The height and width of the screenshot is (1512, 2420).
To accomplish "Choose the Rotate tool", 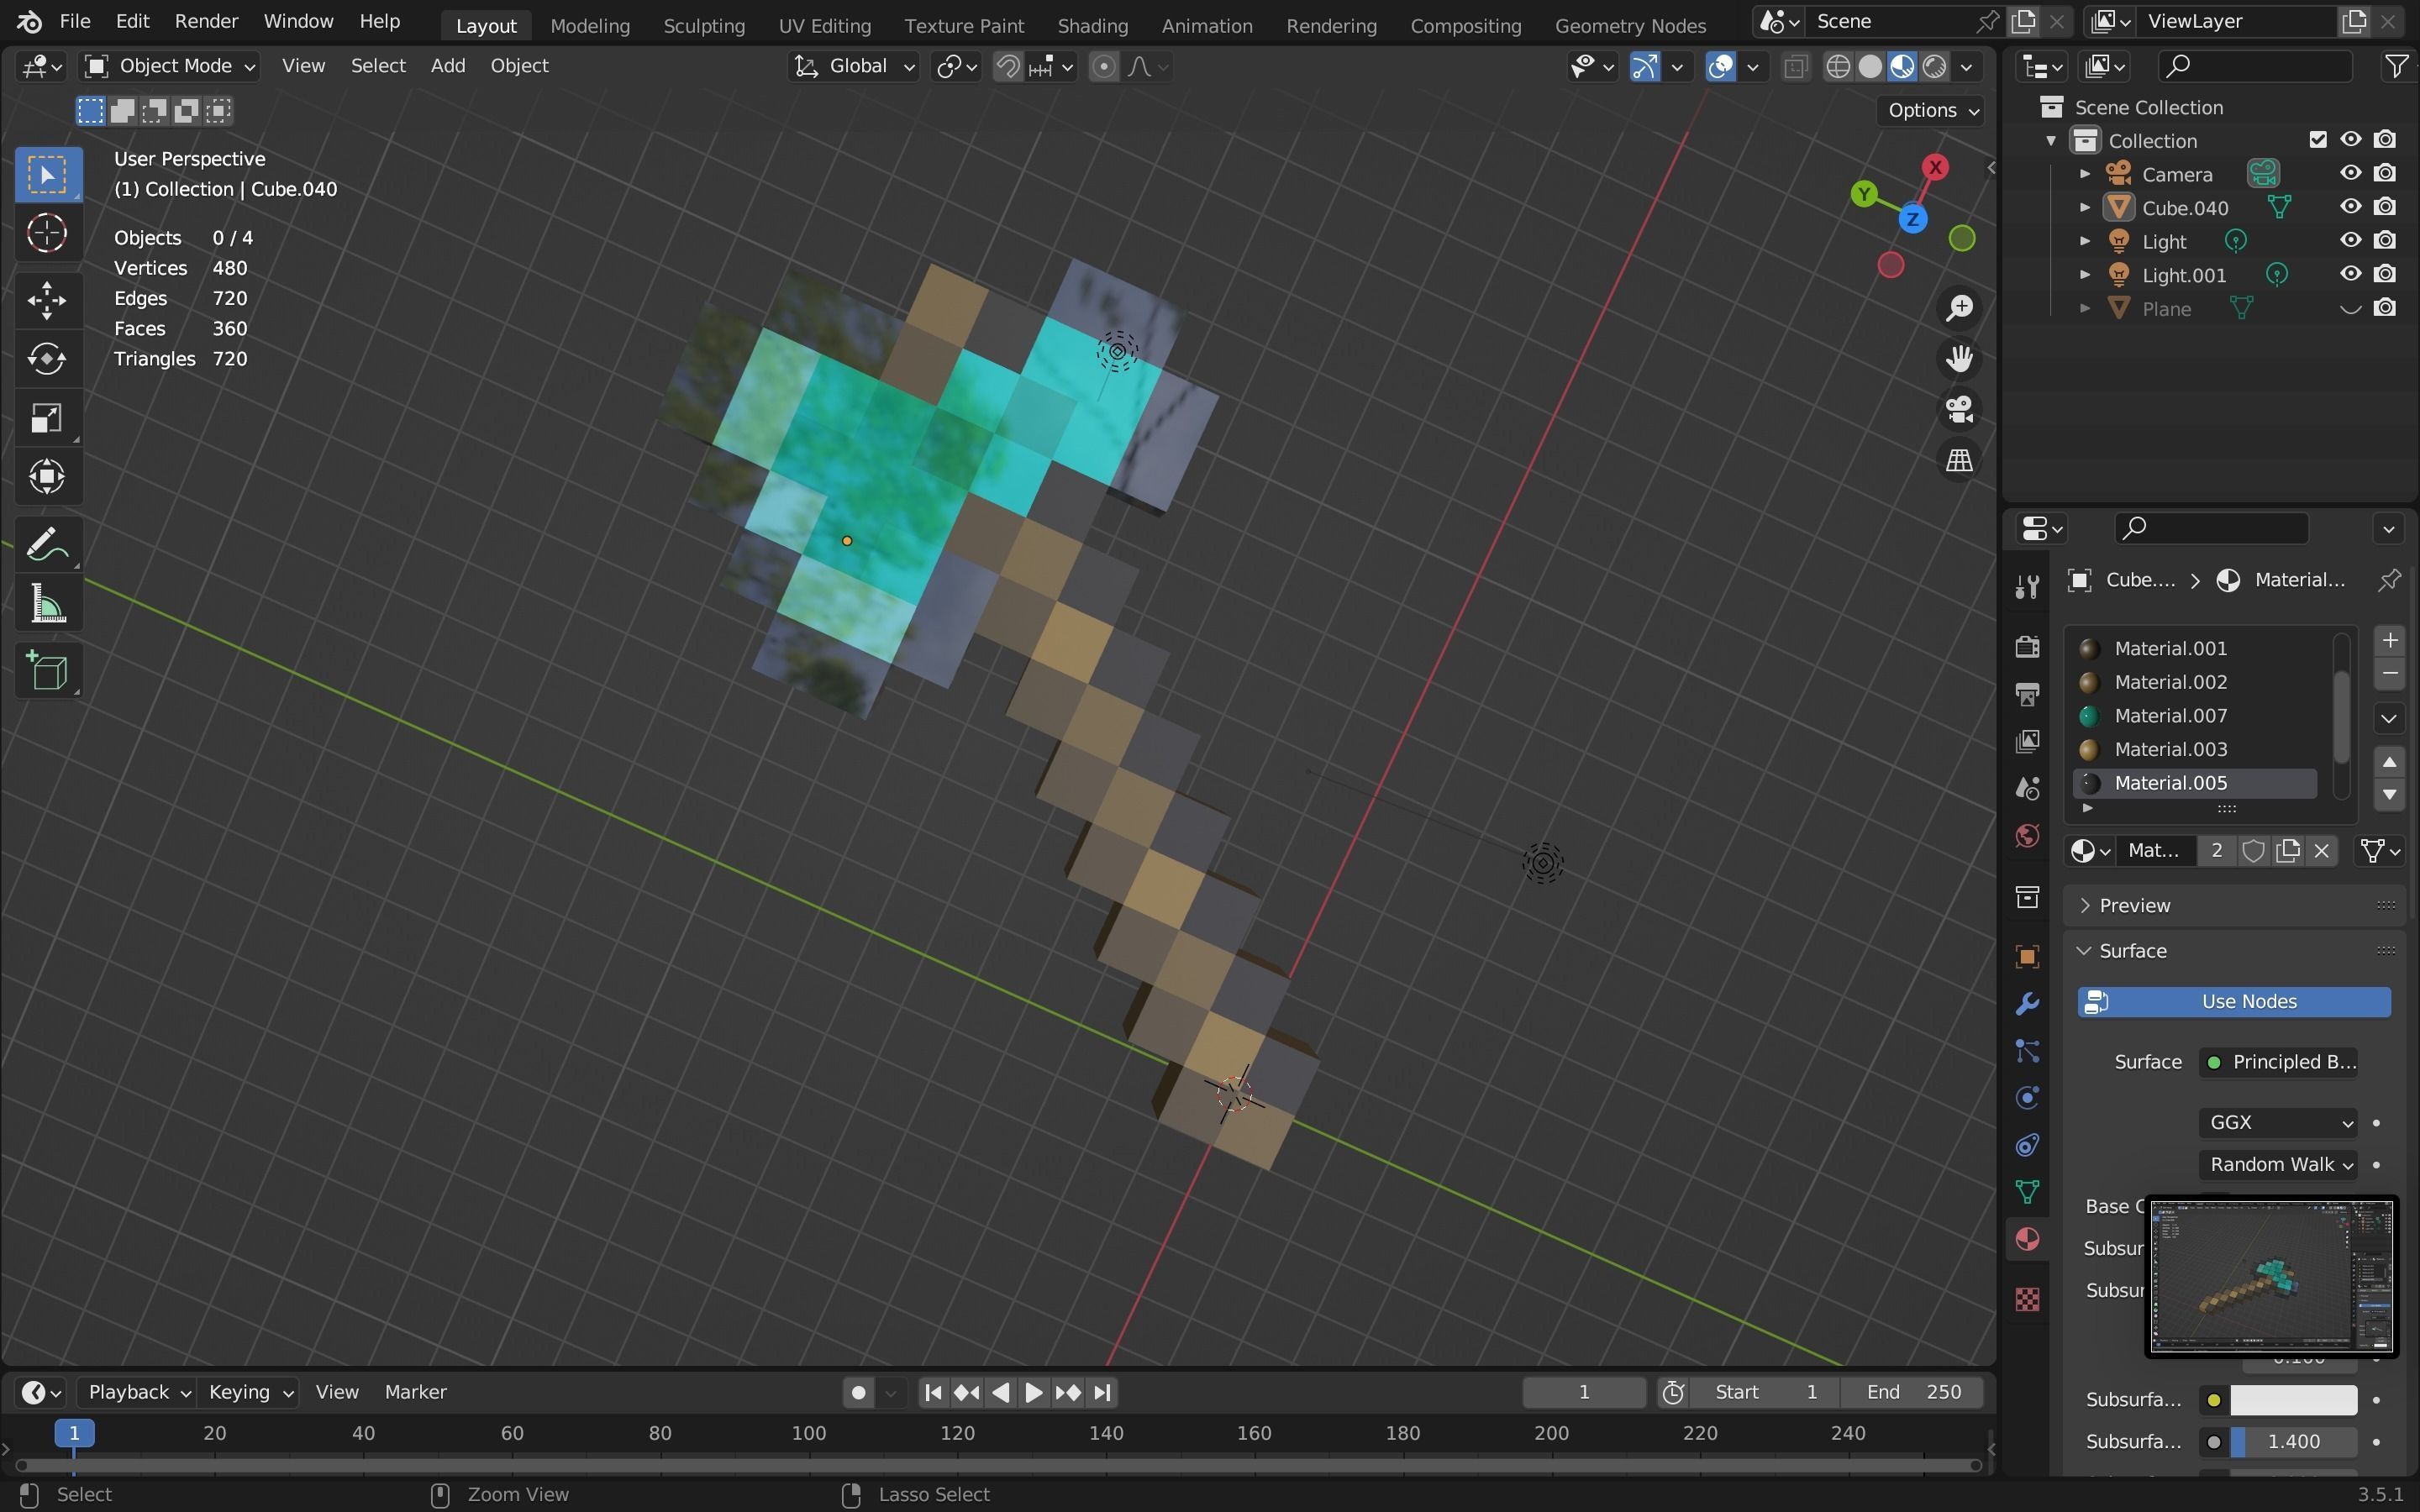I will point(47,359).
